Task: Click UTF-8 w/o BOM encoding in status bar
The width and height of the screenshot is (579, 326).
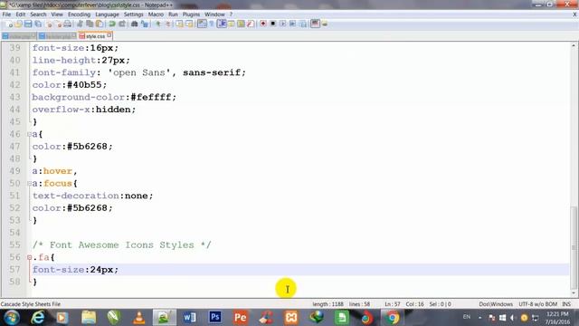Action: coord(537,304)
